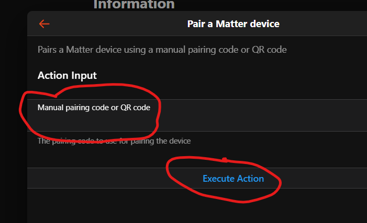
Task: Go back using the red arrow icon
Action: [44, 24]
